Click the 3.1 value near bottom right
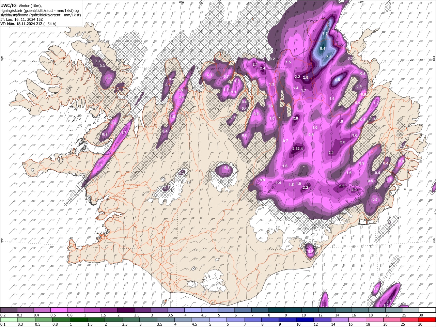Image resolution: width=436 pixels, height=327 pixels. 389,301
